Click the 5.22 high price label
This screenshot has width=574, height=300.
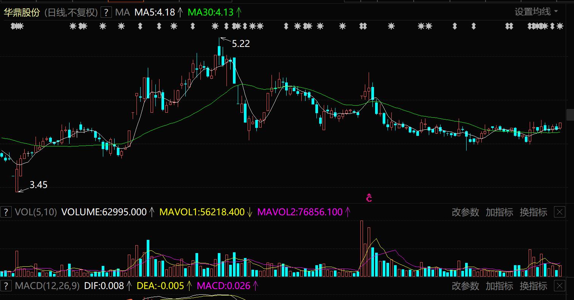(241, 44)
